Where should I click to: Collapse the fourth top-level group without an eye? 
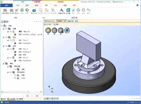click(x=4, y=64)
